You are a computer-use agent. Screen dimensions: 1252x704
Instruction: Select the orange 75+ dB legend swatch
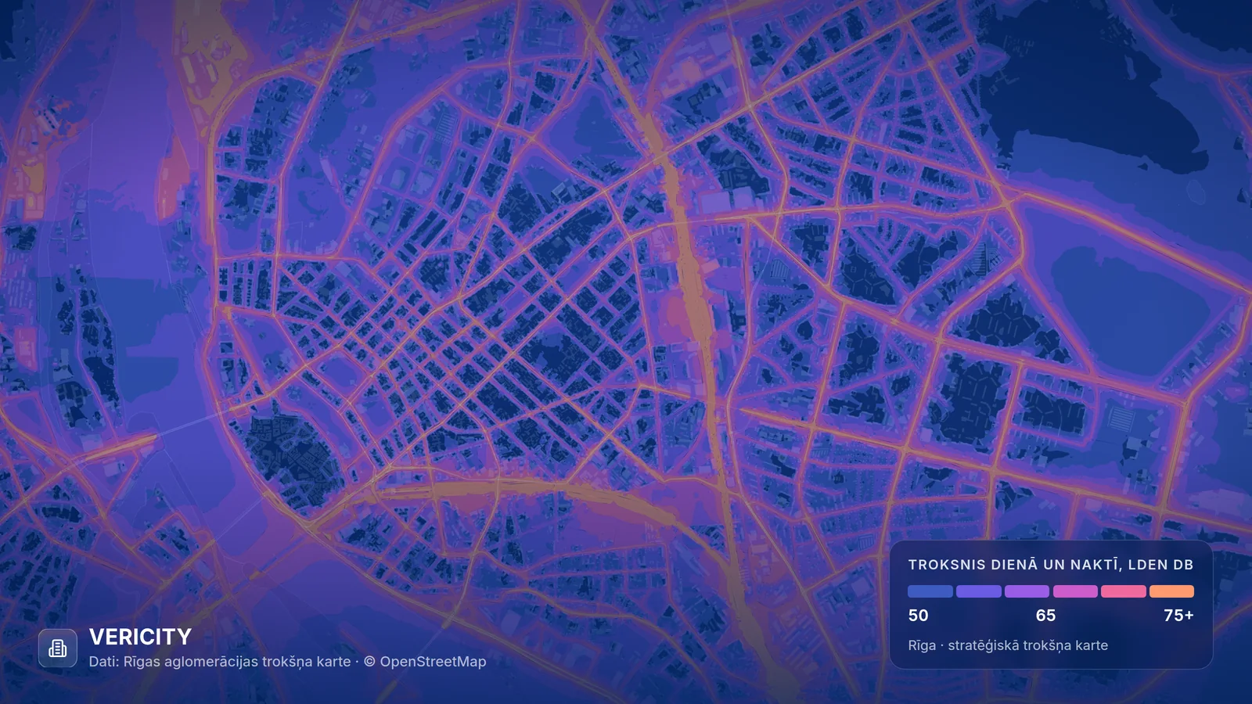[x=1171, y=591]
